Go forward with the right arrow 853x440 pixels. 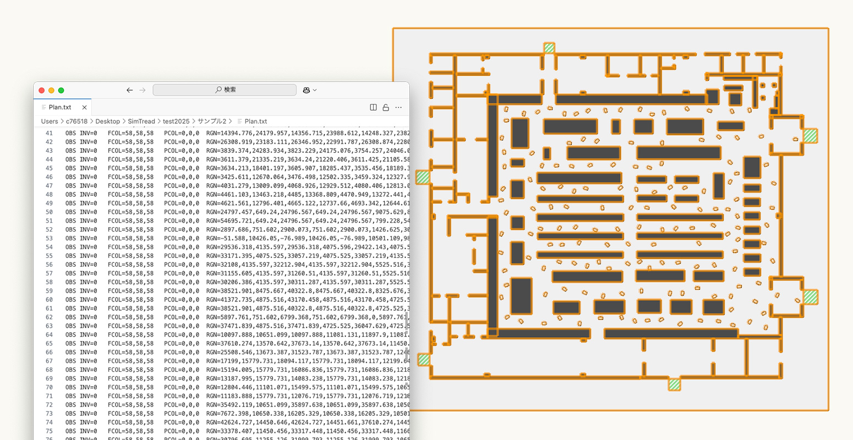[143, 90]
